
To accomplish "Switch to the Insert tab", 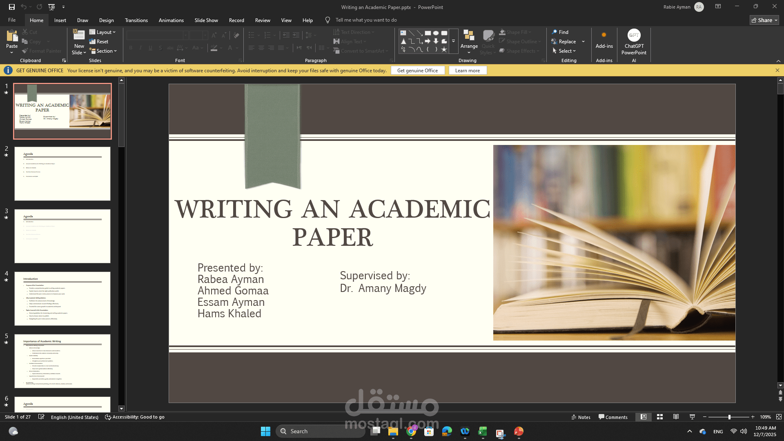I will 60,20.
